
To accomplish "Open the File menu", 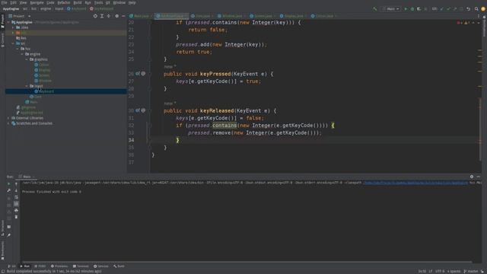I will click(x=5, y=2).
